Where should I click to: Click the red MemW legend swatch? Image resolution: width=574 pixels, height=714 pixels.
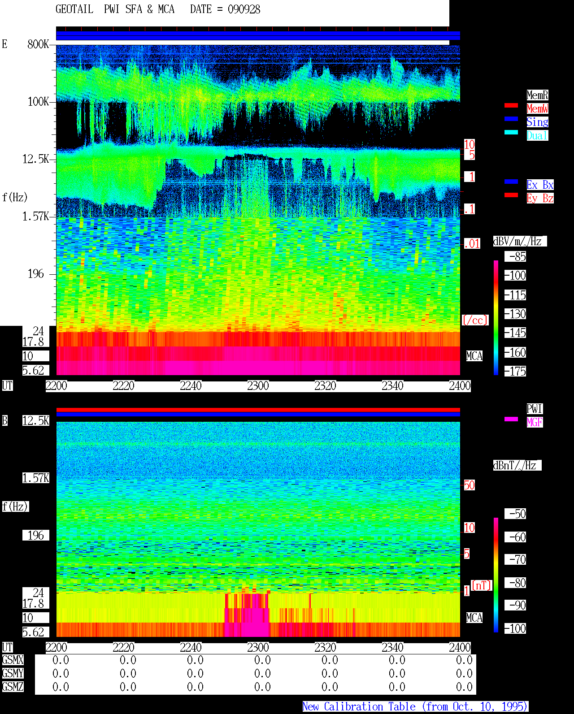[511, 105]
